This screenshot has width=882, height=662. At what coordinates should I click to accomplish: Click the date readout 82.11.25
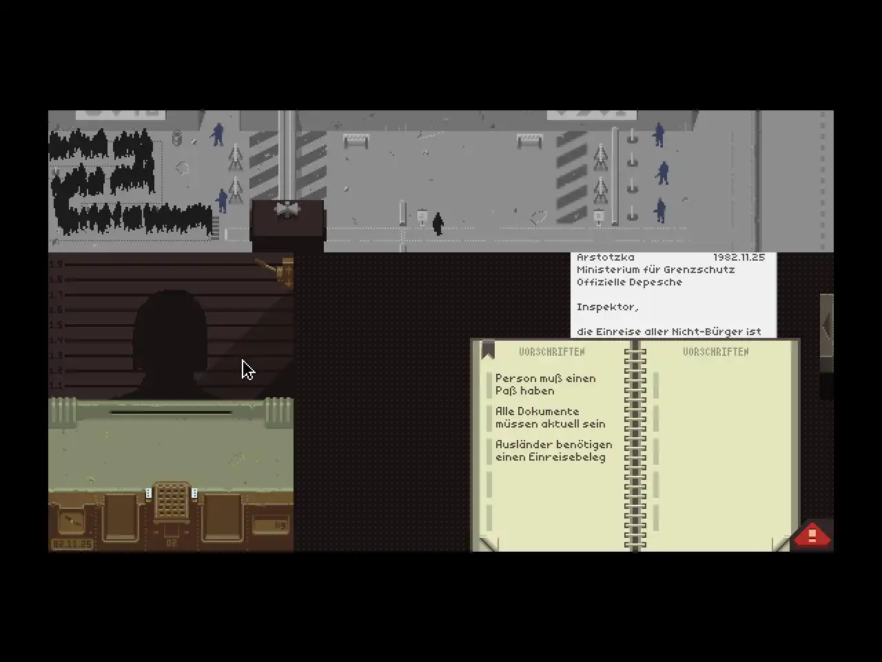(x=72, y=544)
